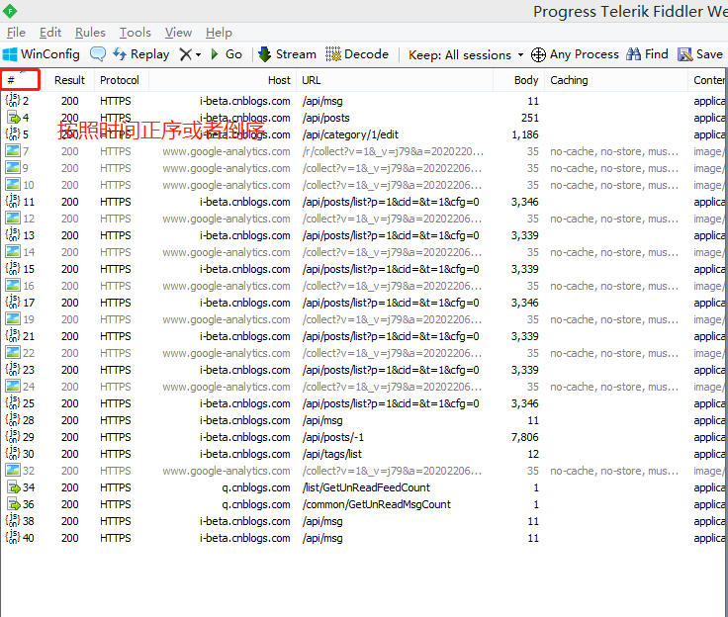Click image icon of session 9
Image resolution: width=728 pixels, height=617 pixels.
[x=13, y=167]
